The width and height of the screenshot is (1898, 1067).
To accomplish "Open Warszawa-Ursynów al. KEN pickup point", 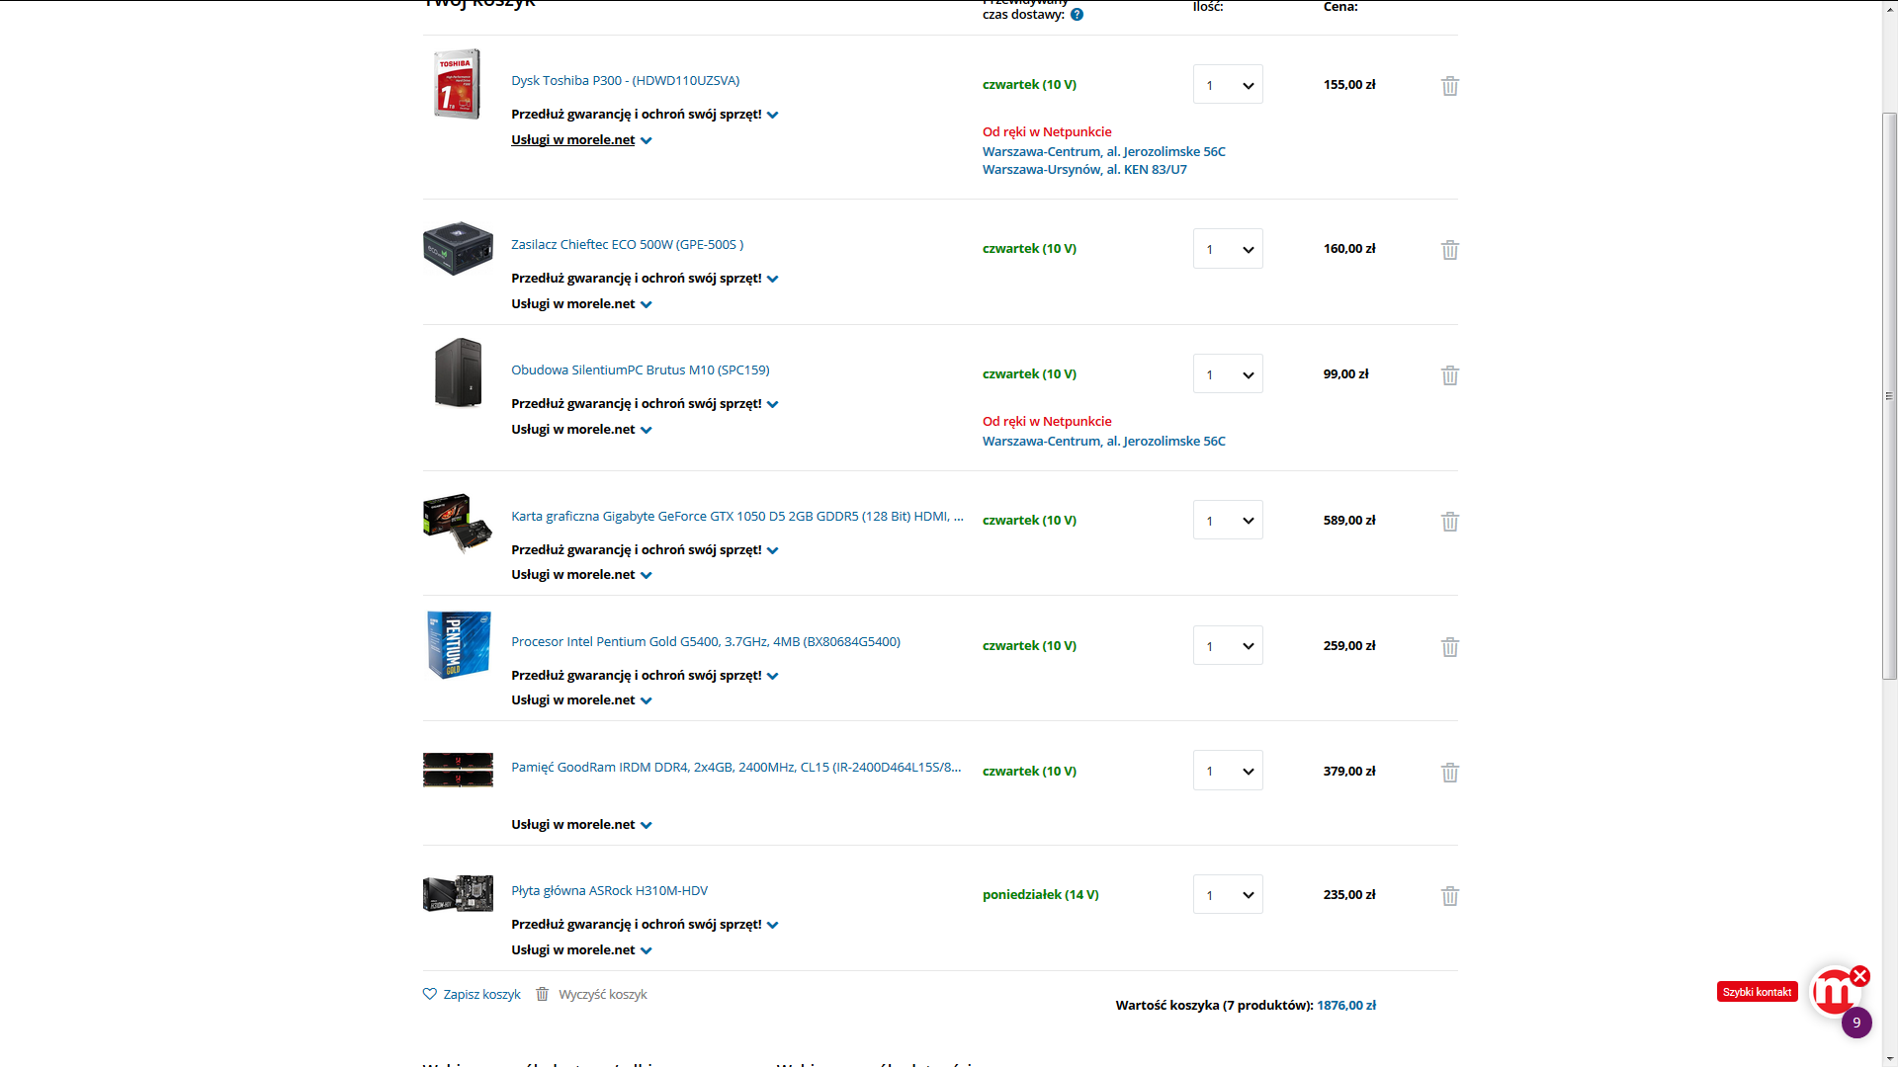I will point(1084,170).
